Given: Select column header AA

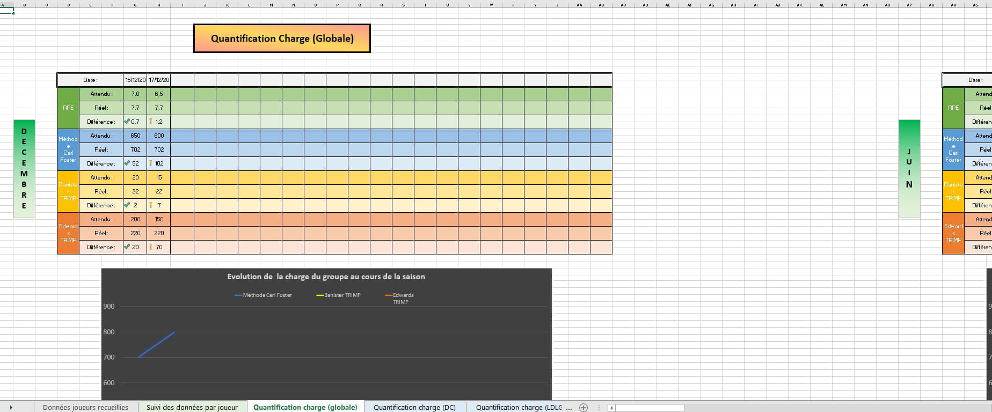Looking at the screenshot, I should point(579,5).
